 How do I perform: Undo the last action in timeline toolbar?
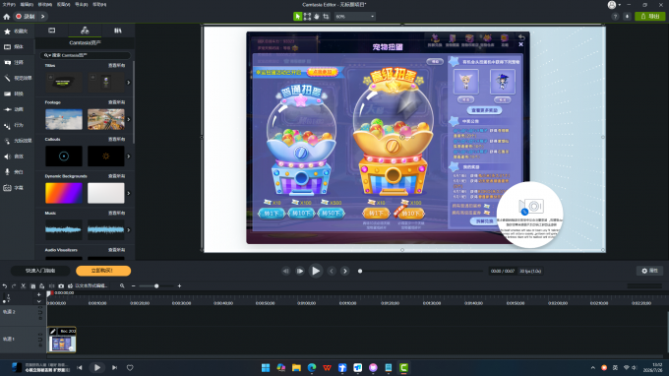click(5, 286)
